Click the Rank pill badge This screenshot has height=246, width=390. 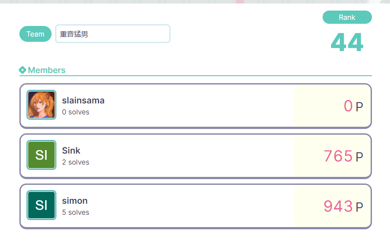[x=347, y=17]
